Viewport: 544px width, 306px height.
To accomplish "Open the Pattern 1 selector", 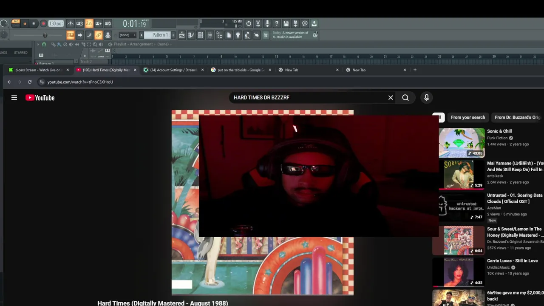I will click(x=157, y=35).
